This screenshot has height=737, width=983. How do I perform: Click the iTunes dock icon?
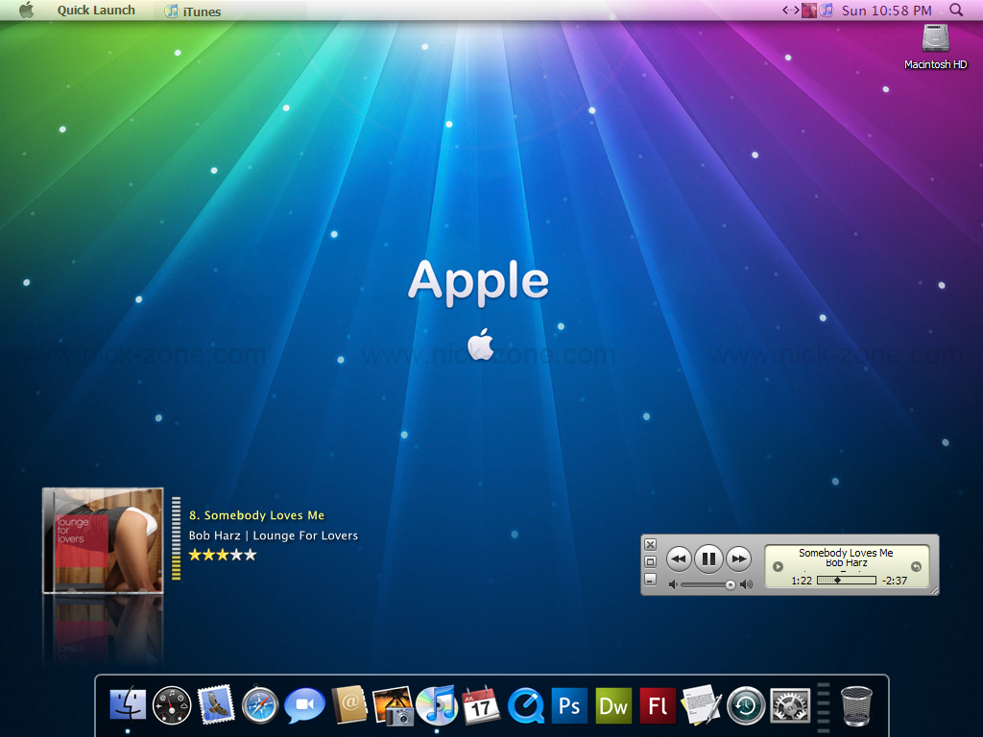437,704
